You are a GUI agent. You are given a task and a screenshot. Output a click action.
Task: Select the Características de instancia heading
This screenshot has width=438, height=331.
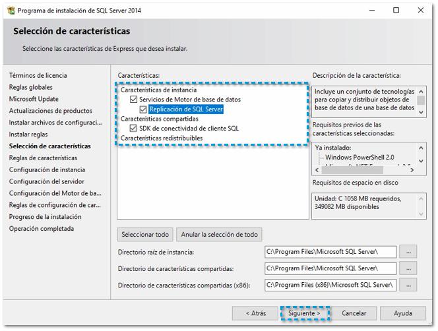click(158, 90)
